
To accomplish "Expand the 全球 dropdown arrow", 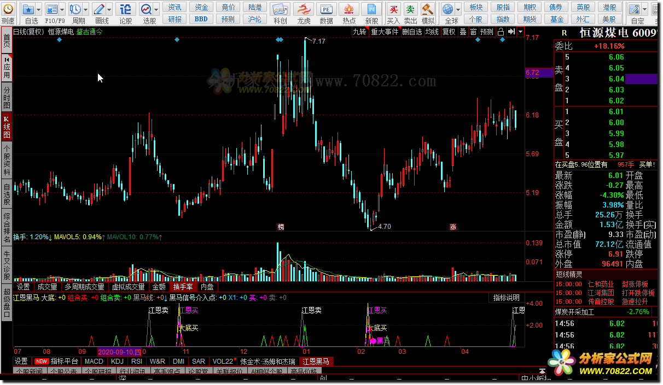I will click(x=458, y=9).
